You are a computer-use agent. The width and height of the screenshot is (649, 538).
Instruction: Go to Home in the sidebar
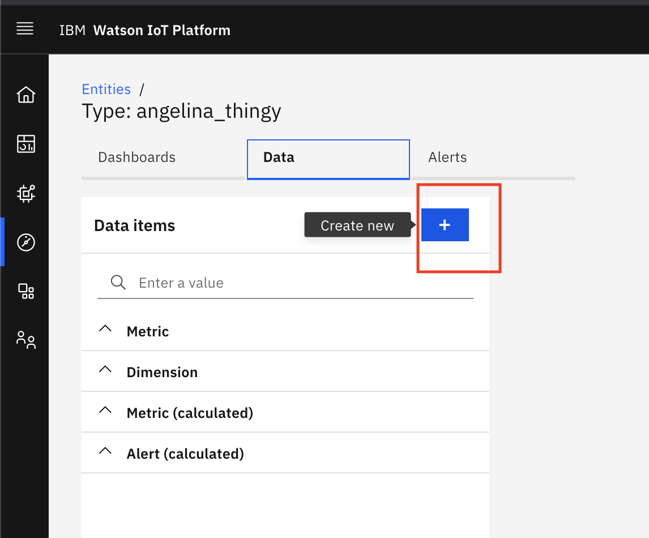point(25,95)
